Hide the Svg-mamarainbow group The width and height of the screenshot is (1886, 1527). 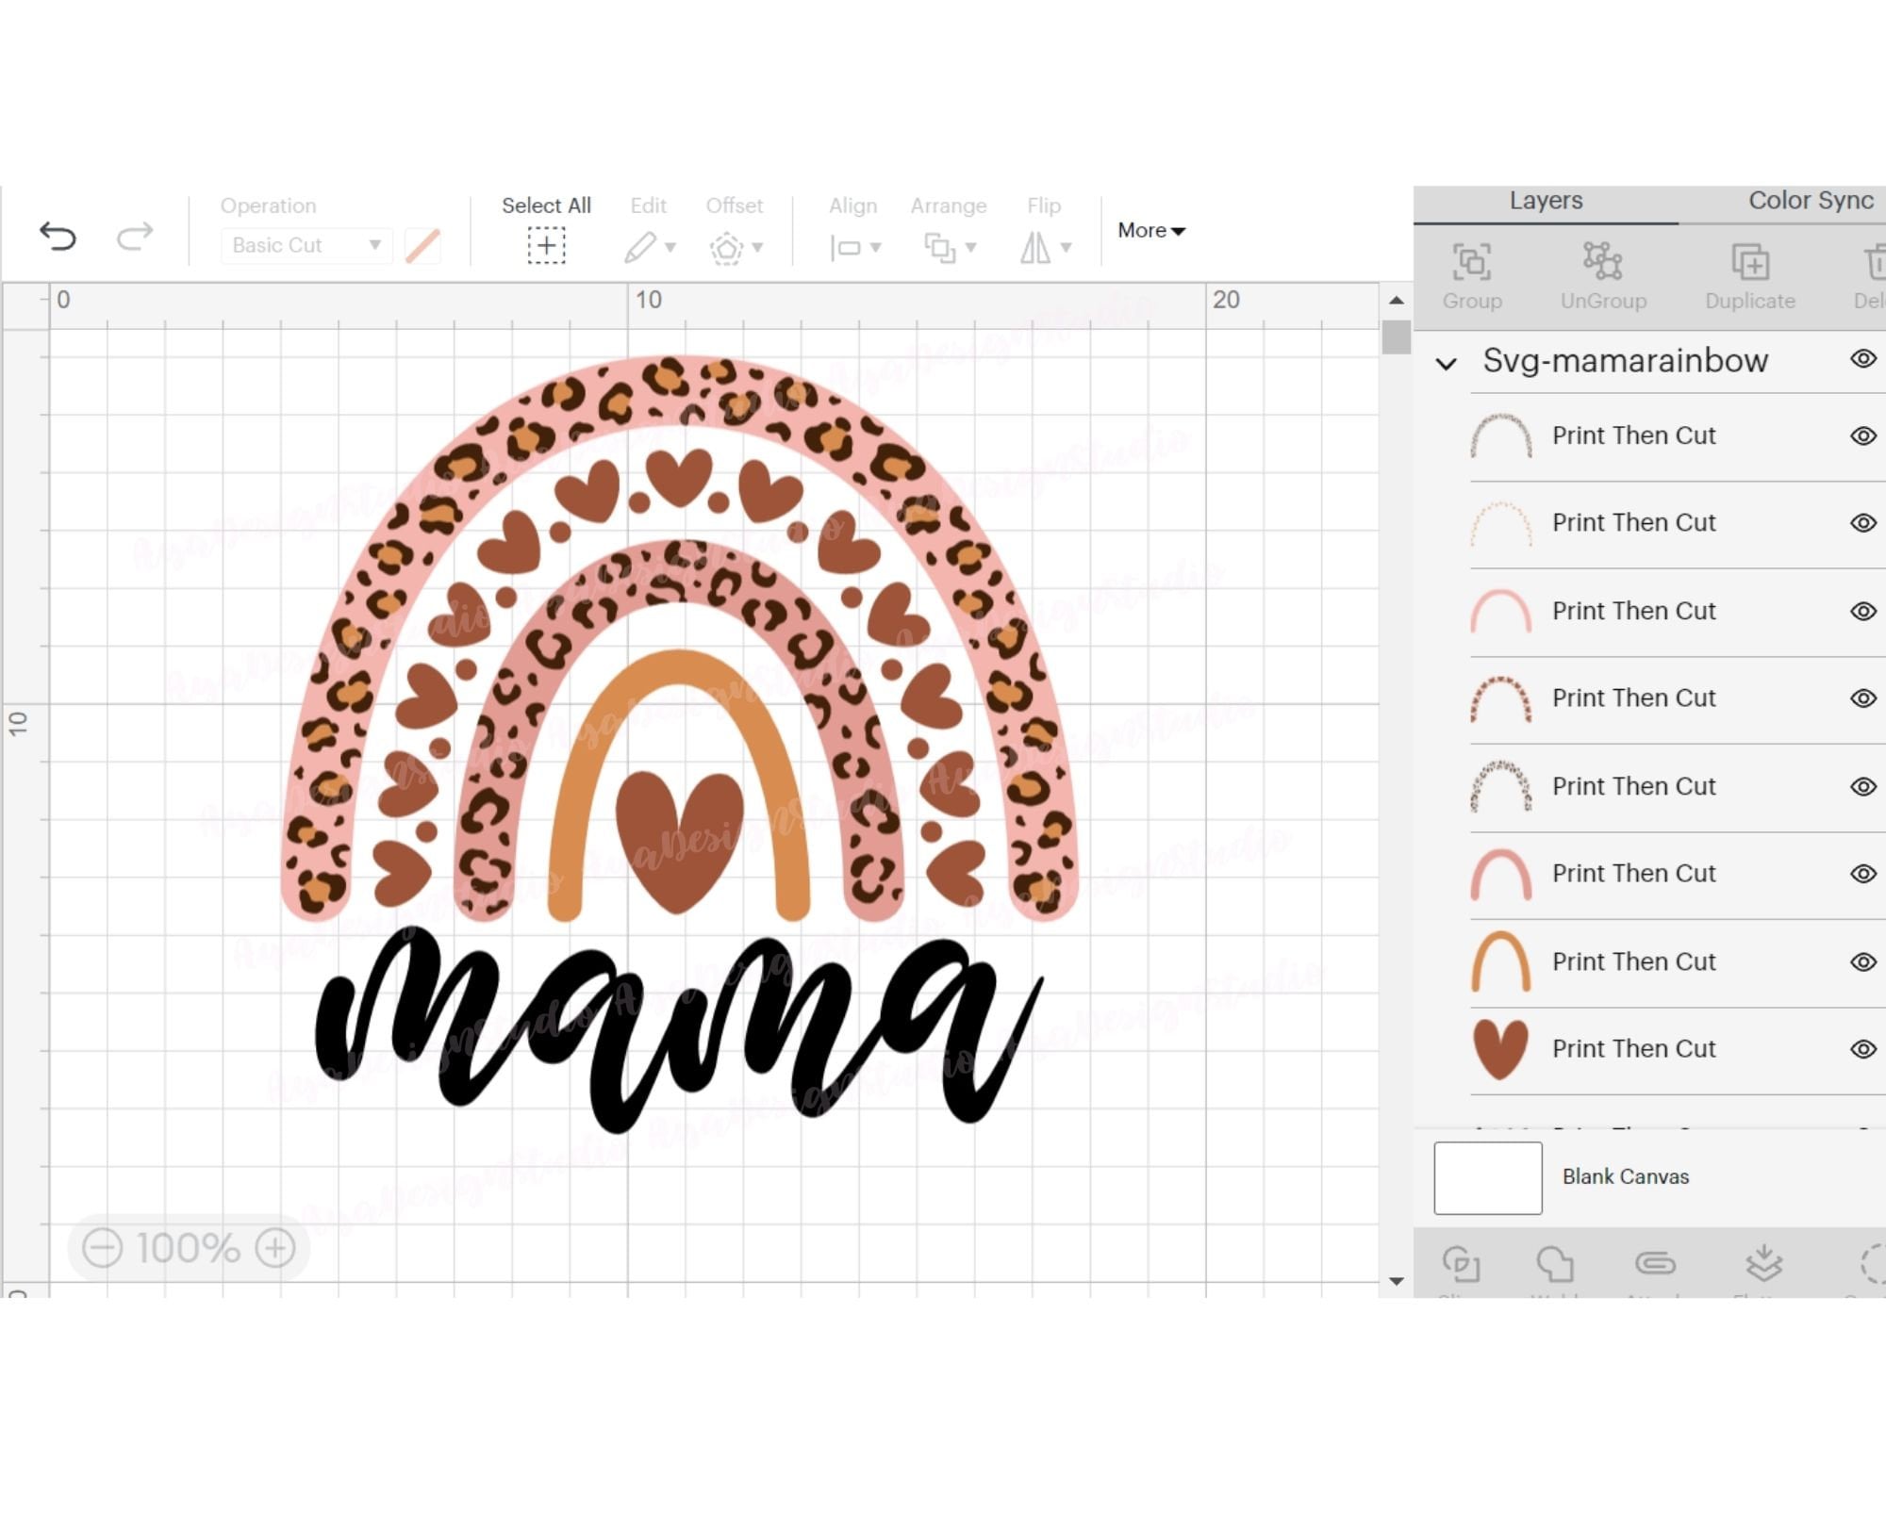tap(1862, 361)
